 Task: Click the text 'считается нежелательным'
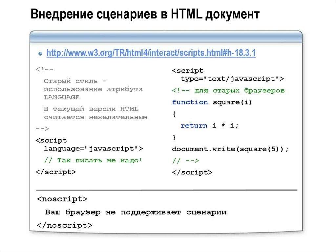tap(95, 117)
